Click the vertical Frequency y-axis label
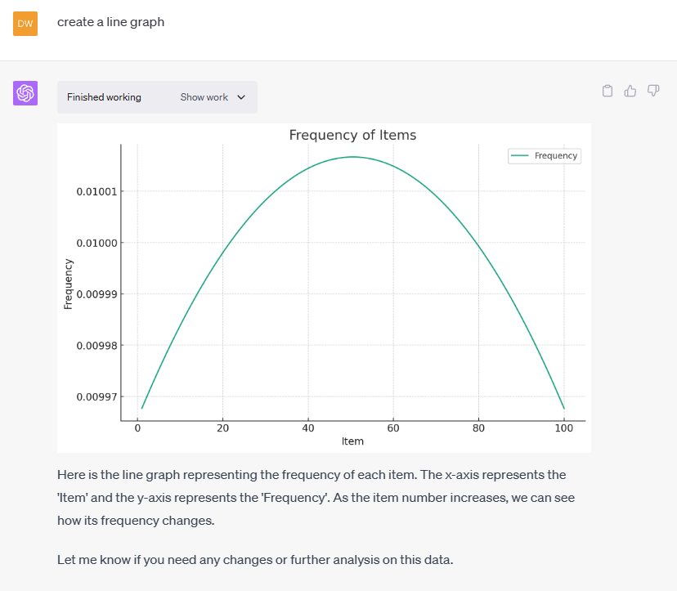Image resolution: width=677 pixels, height=591 pixels. click(x=69, y=284)
